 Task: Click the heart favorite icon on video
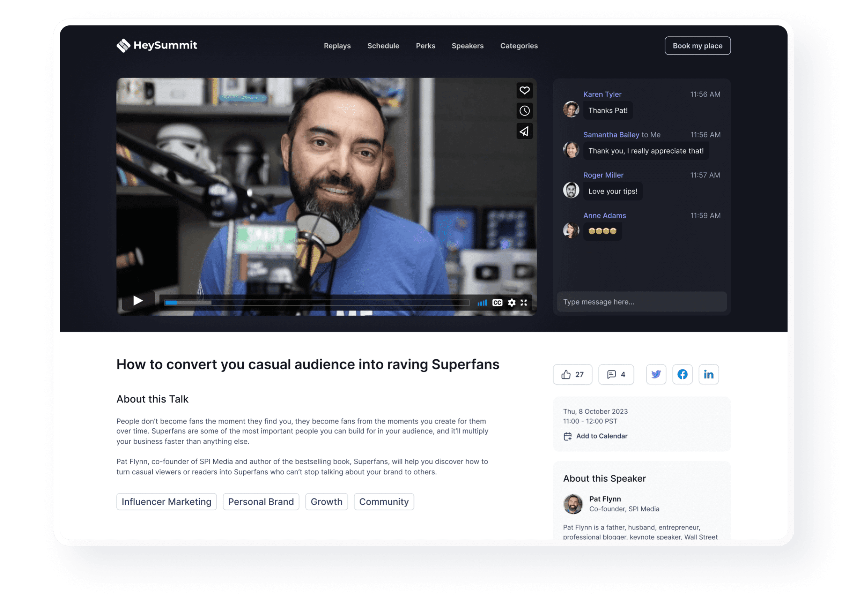point(524,90)
